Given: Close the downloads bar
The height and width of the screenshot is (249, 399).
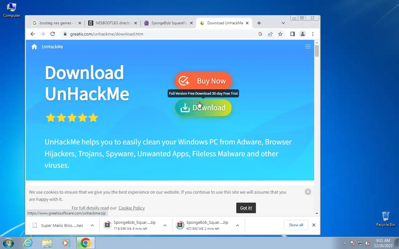Looking at the screenshot, I should coord(314,225).
